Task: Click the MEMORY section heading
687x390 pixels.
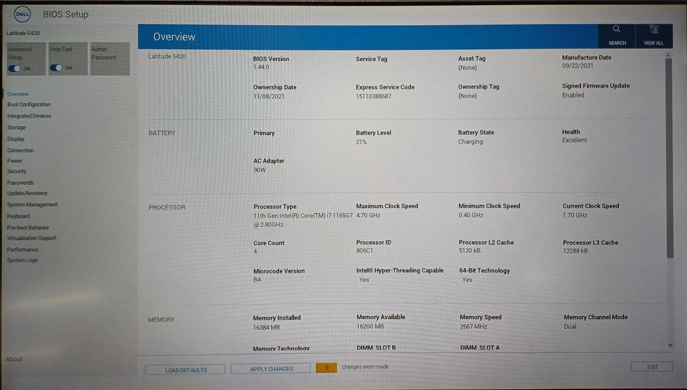Action: (161, 320)
